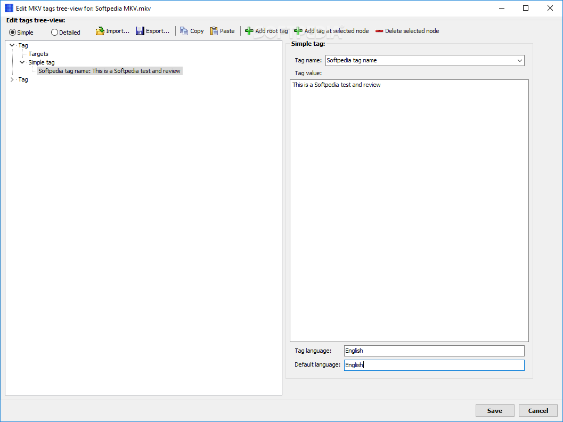Click the Cancel button
Viewport: 563px width, 422px height.
pos(538,410)
